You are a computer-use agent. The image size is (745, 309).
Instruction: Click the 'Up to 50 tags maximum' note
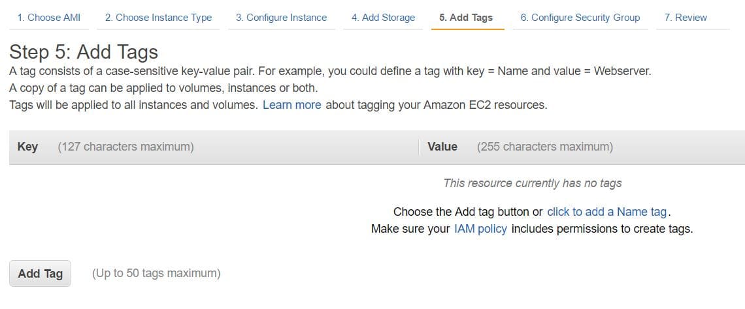click(156, 273)
